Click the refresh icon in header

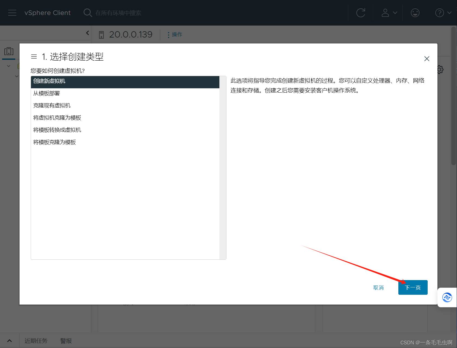(x=361, y=13)
